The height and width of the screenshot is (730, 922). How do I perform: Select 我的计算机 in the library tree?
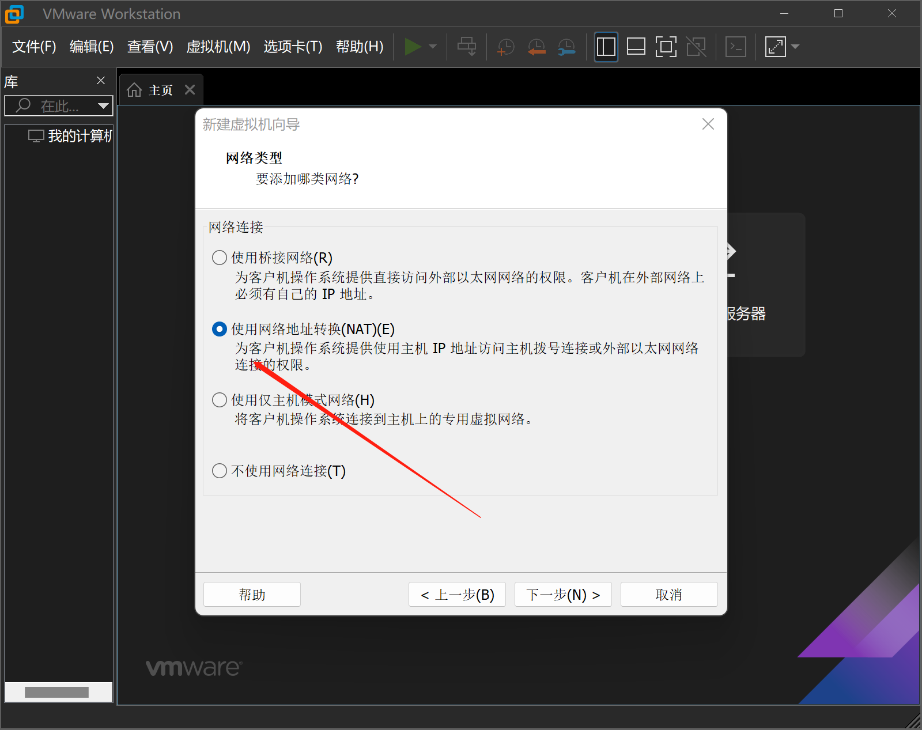coord(70,136)
